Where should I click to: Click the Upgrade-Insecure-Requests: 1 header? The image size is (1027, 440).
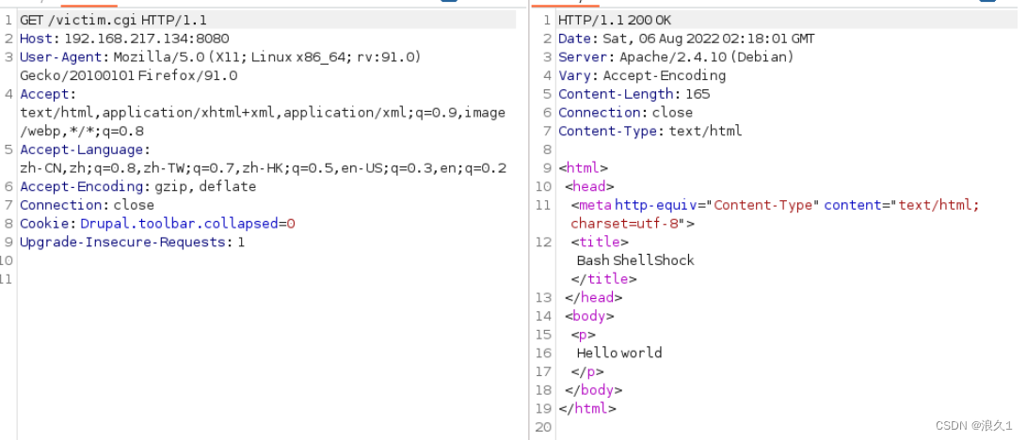[133, 242]
